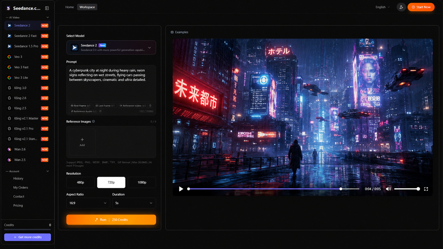Open the Select Model dropdown
Screen dimensions: 443x249
[x=111, y=48]
